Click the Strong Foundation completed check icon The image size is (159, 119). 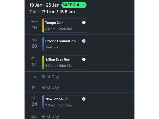coord(84,41)
